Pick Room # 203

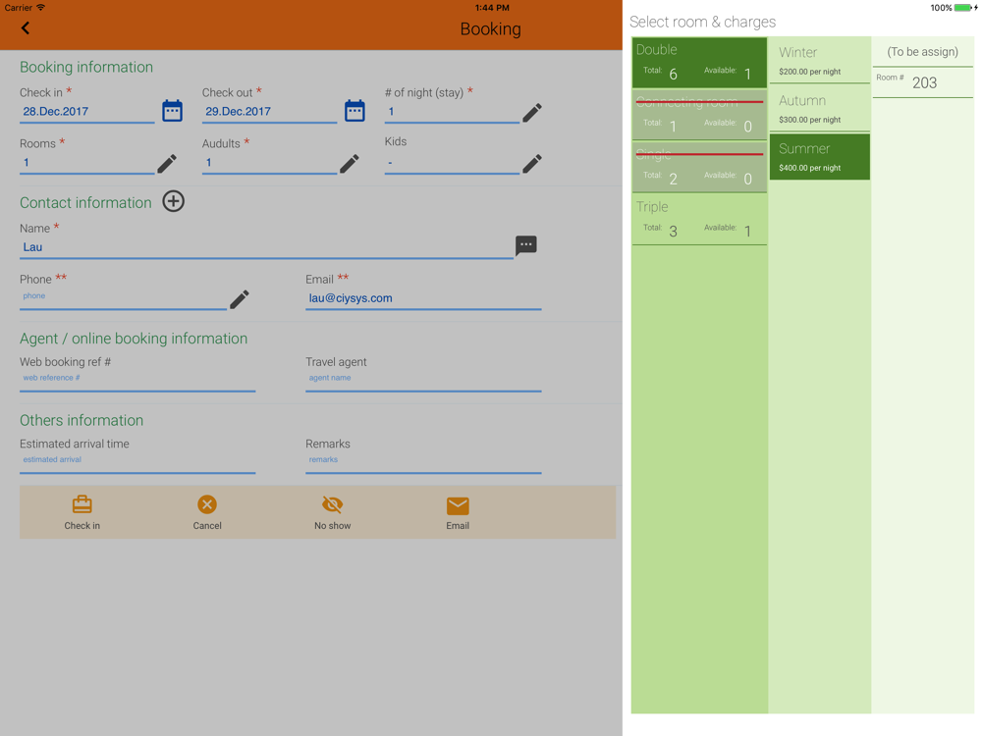(922, 82)
